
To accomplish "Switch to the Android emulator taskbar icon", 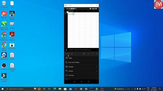I will (97, 89).
